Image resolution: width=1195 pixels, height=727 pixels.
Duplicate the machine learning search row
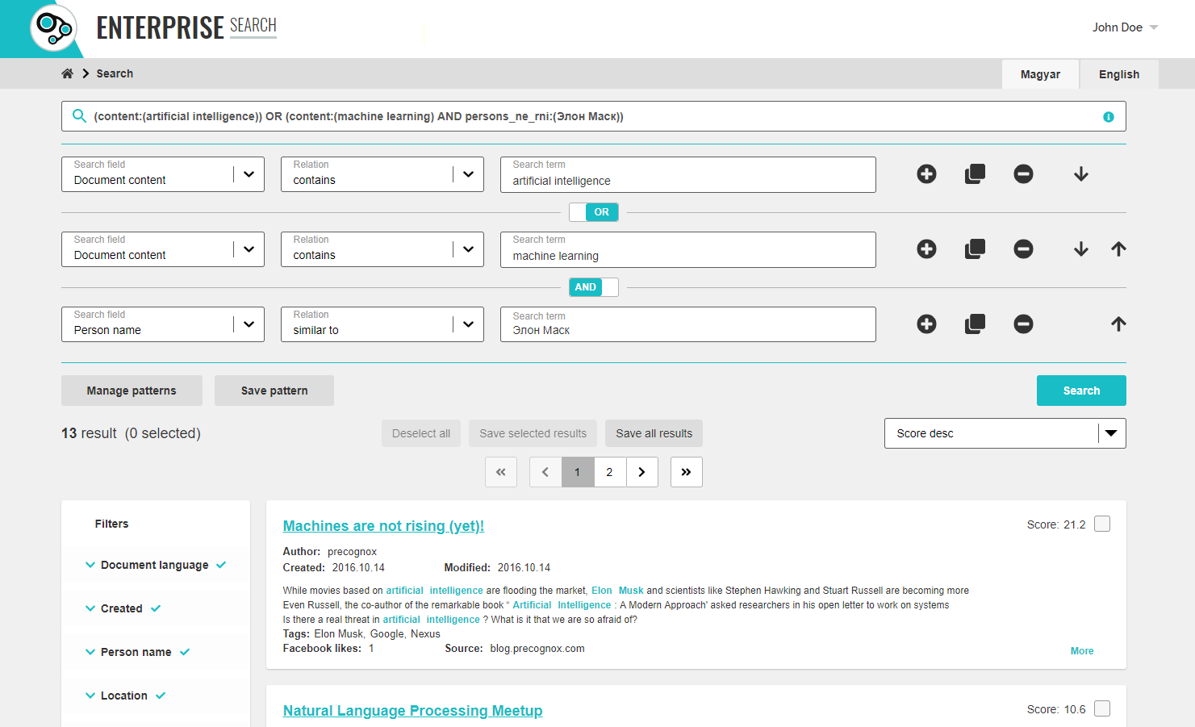(975, 249)
